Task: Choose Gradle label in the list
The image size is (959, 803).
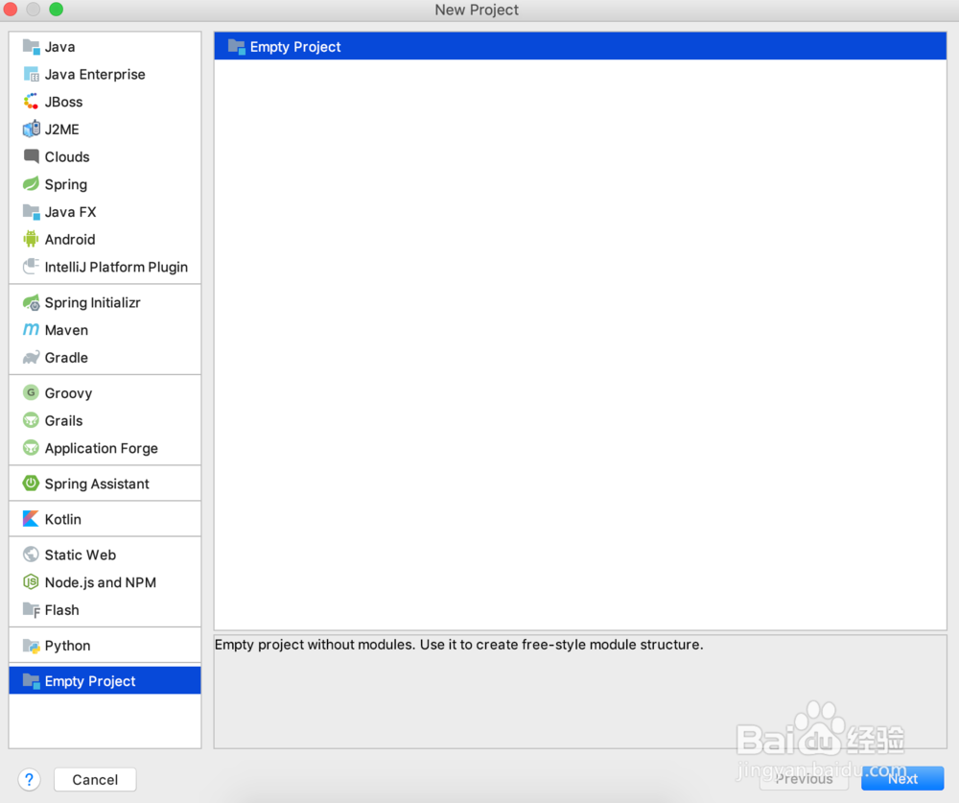Action: click(x=66, y=358)
